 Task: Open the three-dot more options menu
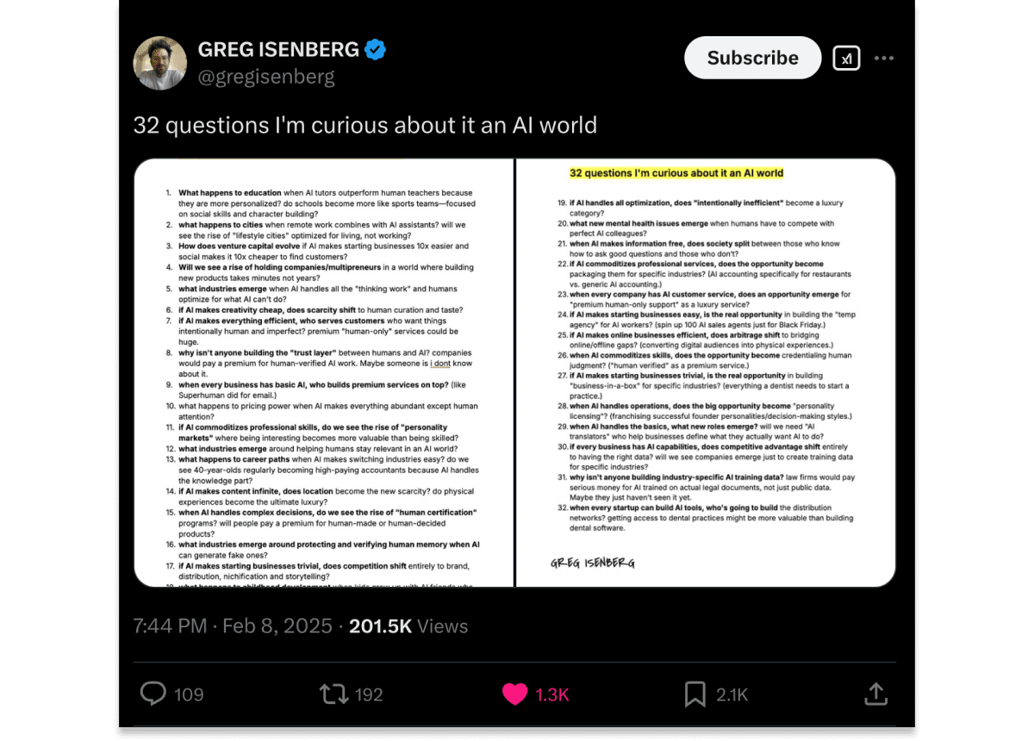[x=884, y=58]
